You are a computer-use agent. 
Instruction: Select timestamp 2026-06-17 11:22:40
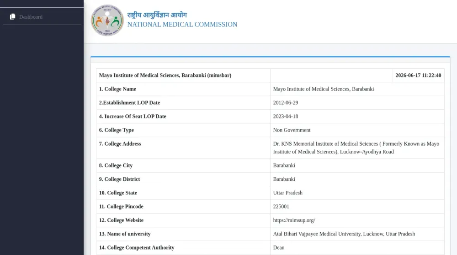click(418, 75)
